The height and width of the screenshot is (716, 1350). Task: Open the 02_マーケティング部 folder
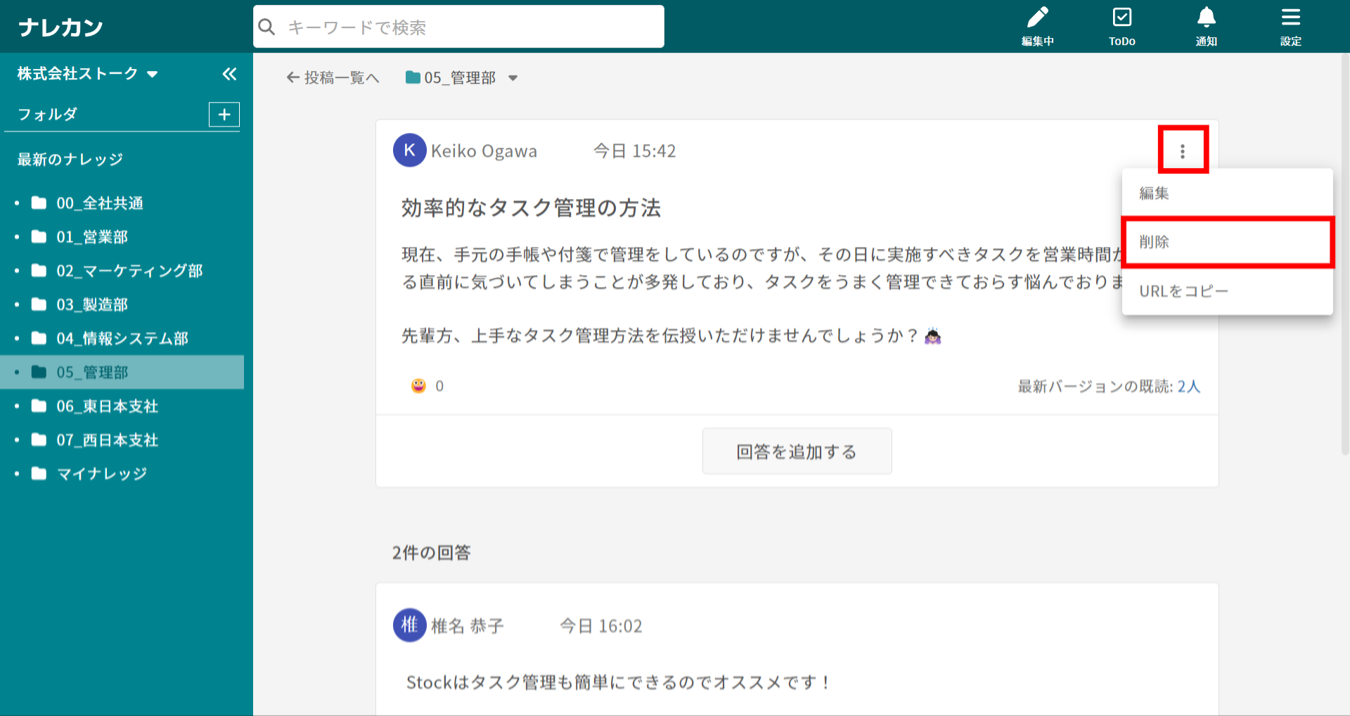tap(129, 271)
